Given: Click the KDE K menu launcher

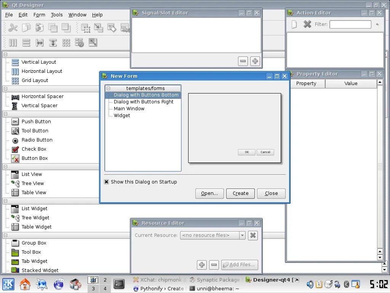Looking at the screenshot, I should [8, 284].
